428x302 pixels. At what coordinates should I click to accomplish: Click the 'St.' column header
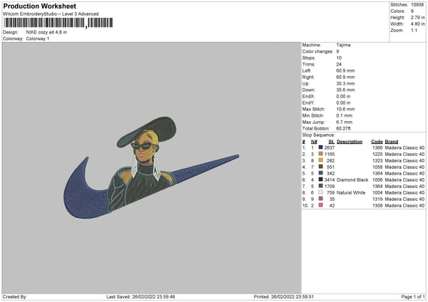click(332, 142)
